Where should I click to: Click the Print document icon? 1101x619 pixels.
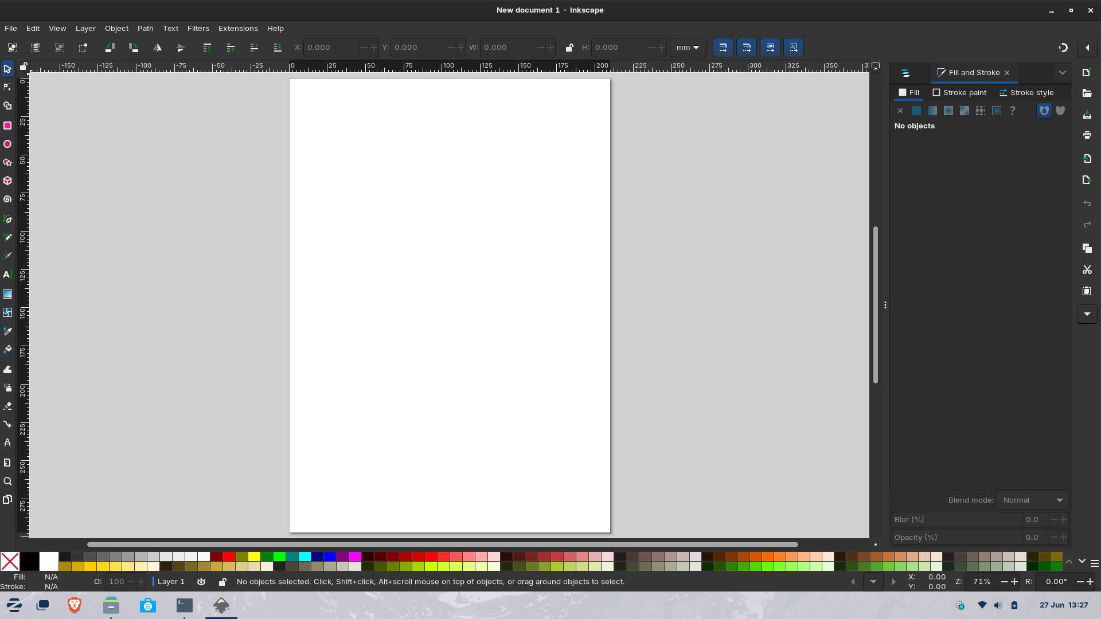(1087, 135)
